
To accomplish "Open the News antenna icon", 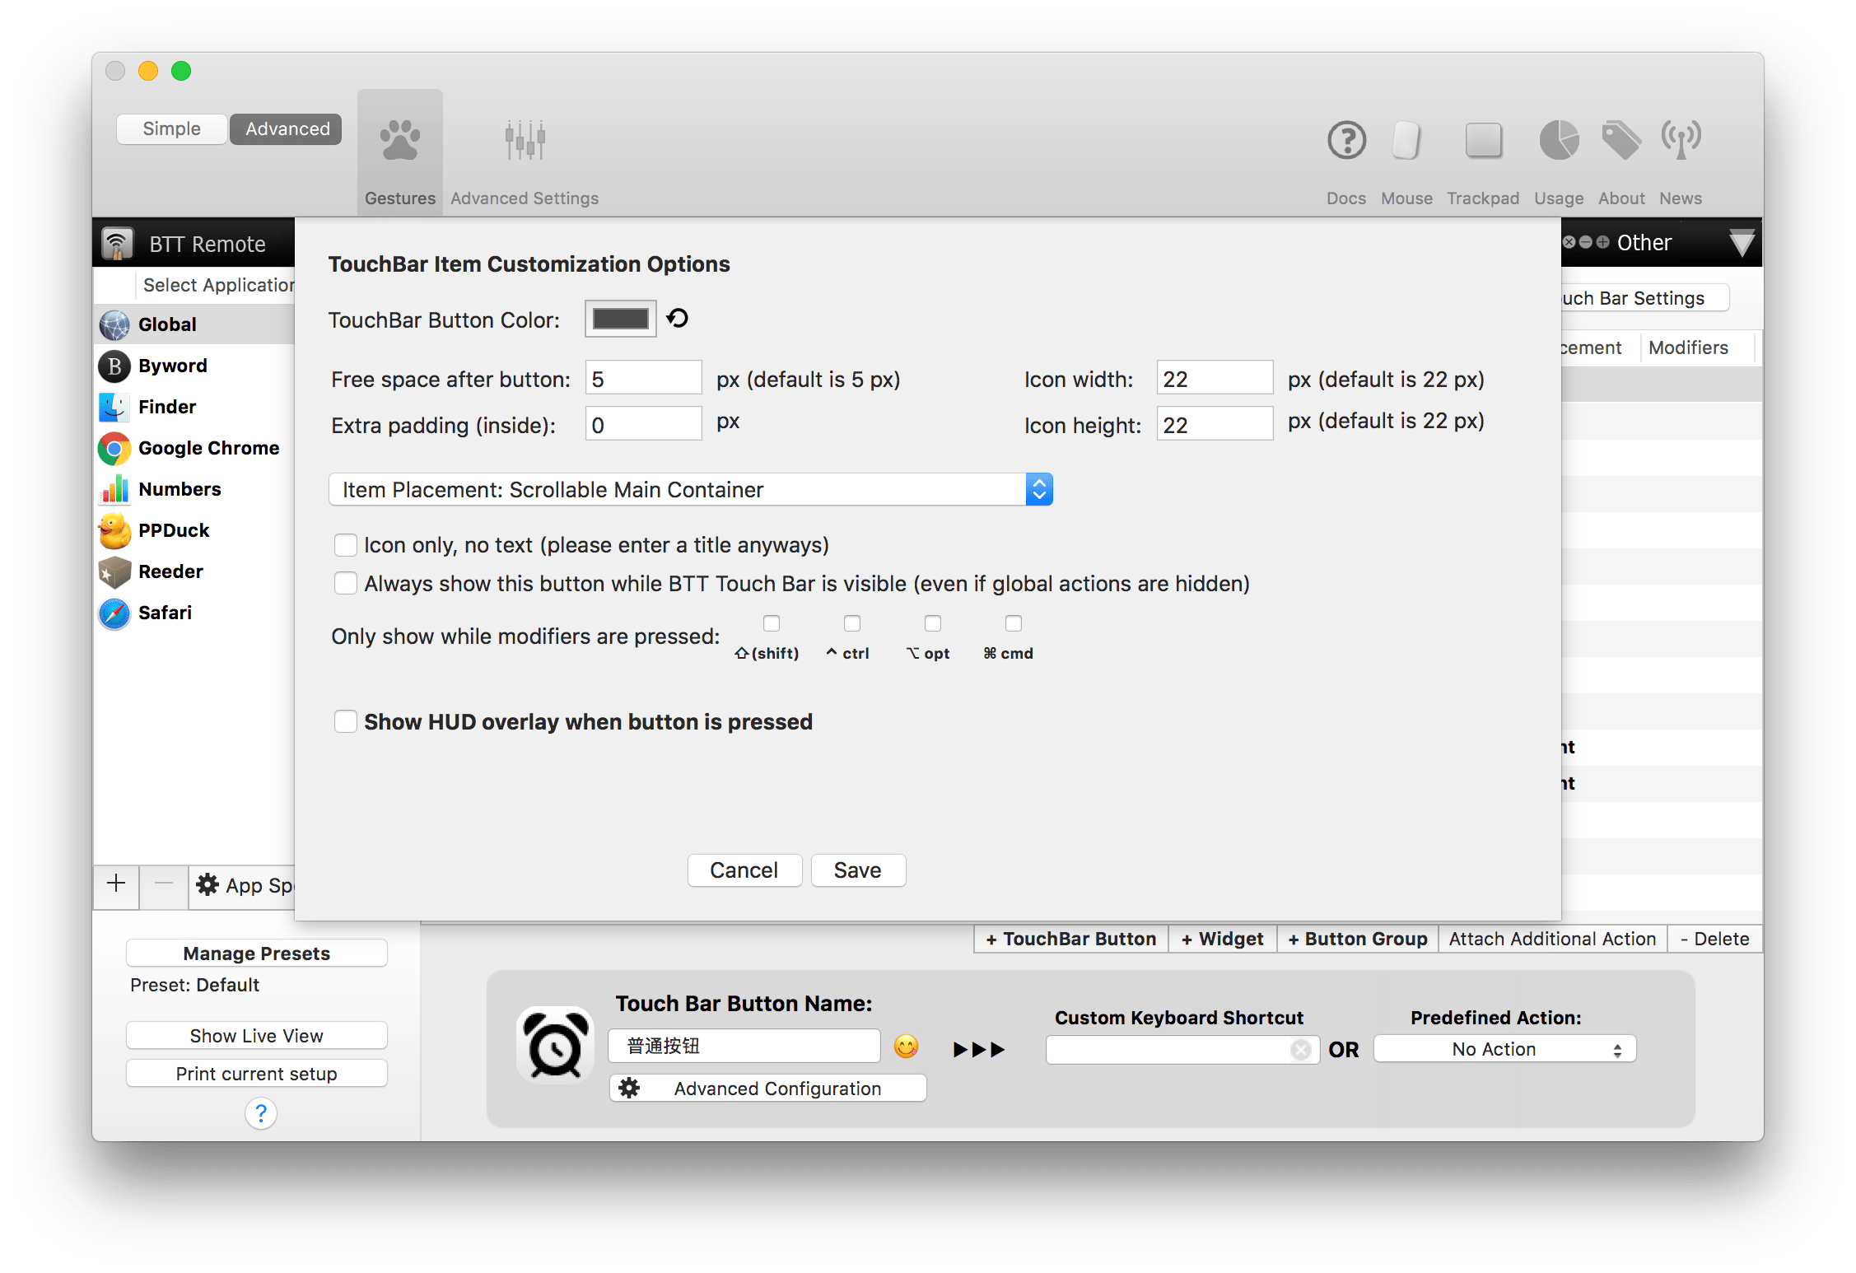I will coord(1680,140).
